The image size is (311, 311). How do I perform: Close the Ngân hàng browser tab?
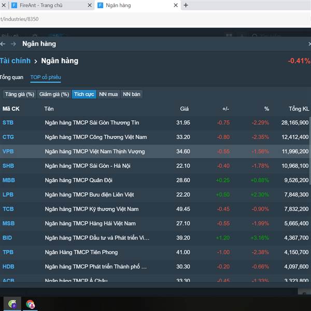[176, 5]
